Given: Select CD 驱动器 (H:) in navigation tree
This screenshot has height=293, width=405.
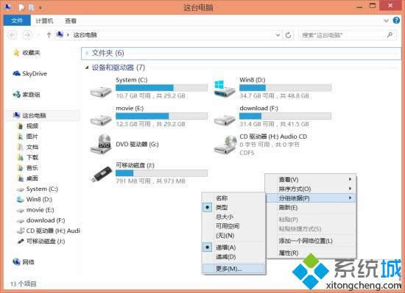Looking at the screenshot, I should [x=53, y=231].
